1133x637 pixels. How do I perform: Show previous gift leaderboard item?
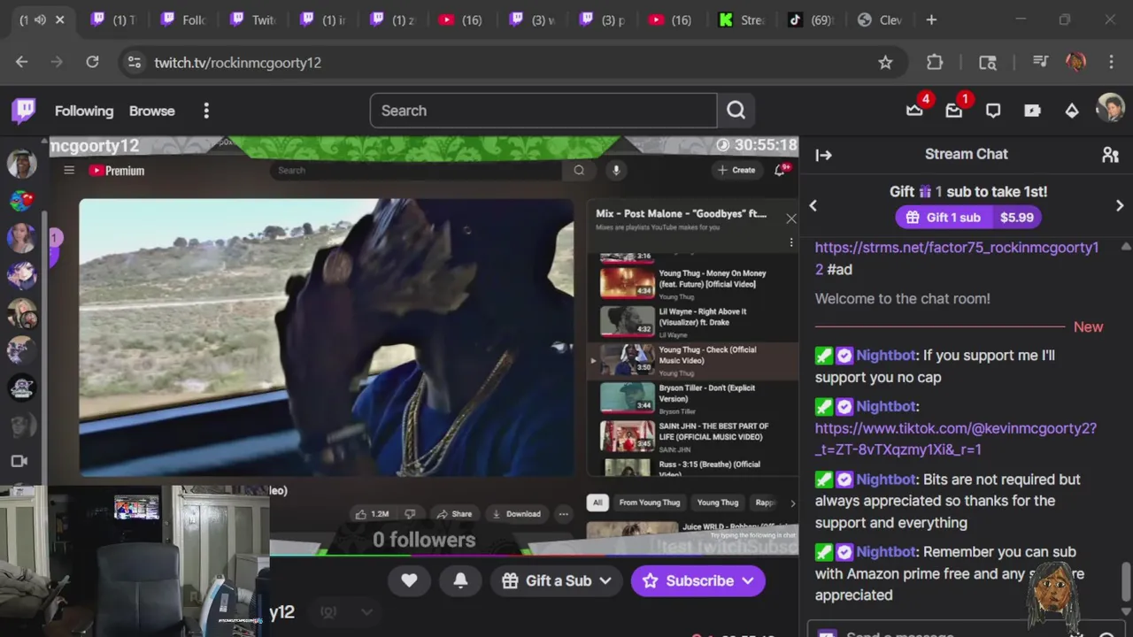point(813,205)
